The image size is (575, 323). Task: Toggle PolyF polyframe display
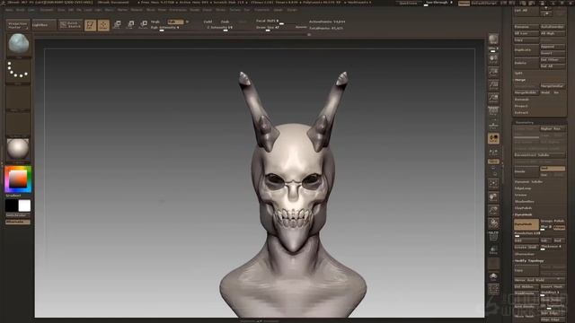tap(493, 237)
